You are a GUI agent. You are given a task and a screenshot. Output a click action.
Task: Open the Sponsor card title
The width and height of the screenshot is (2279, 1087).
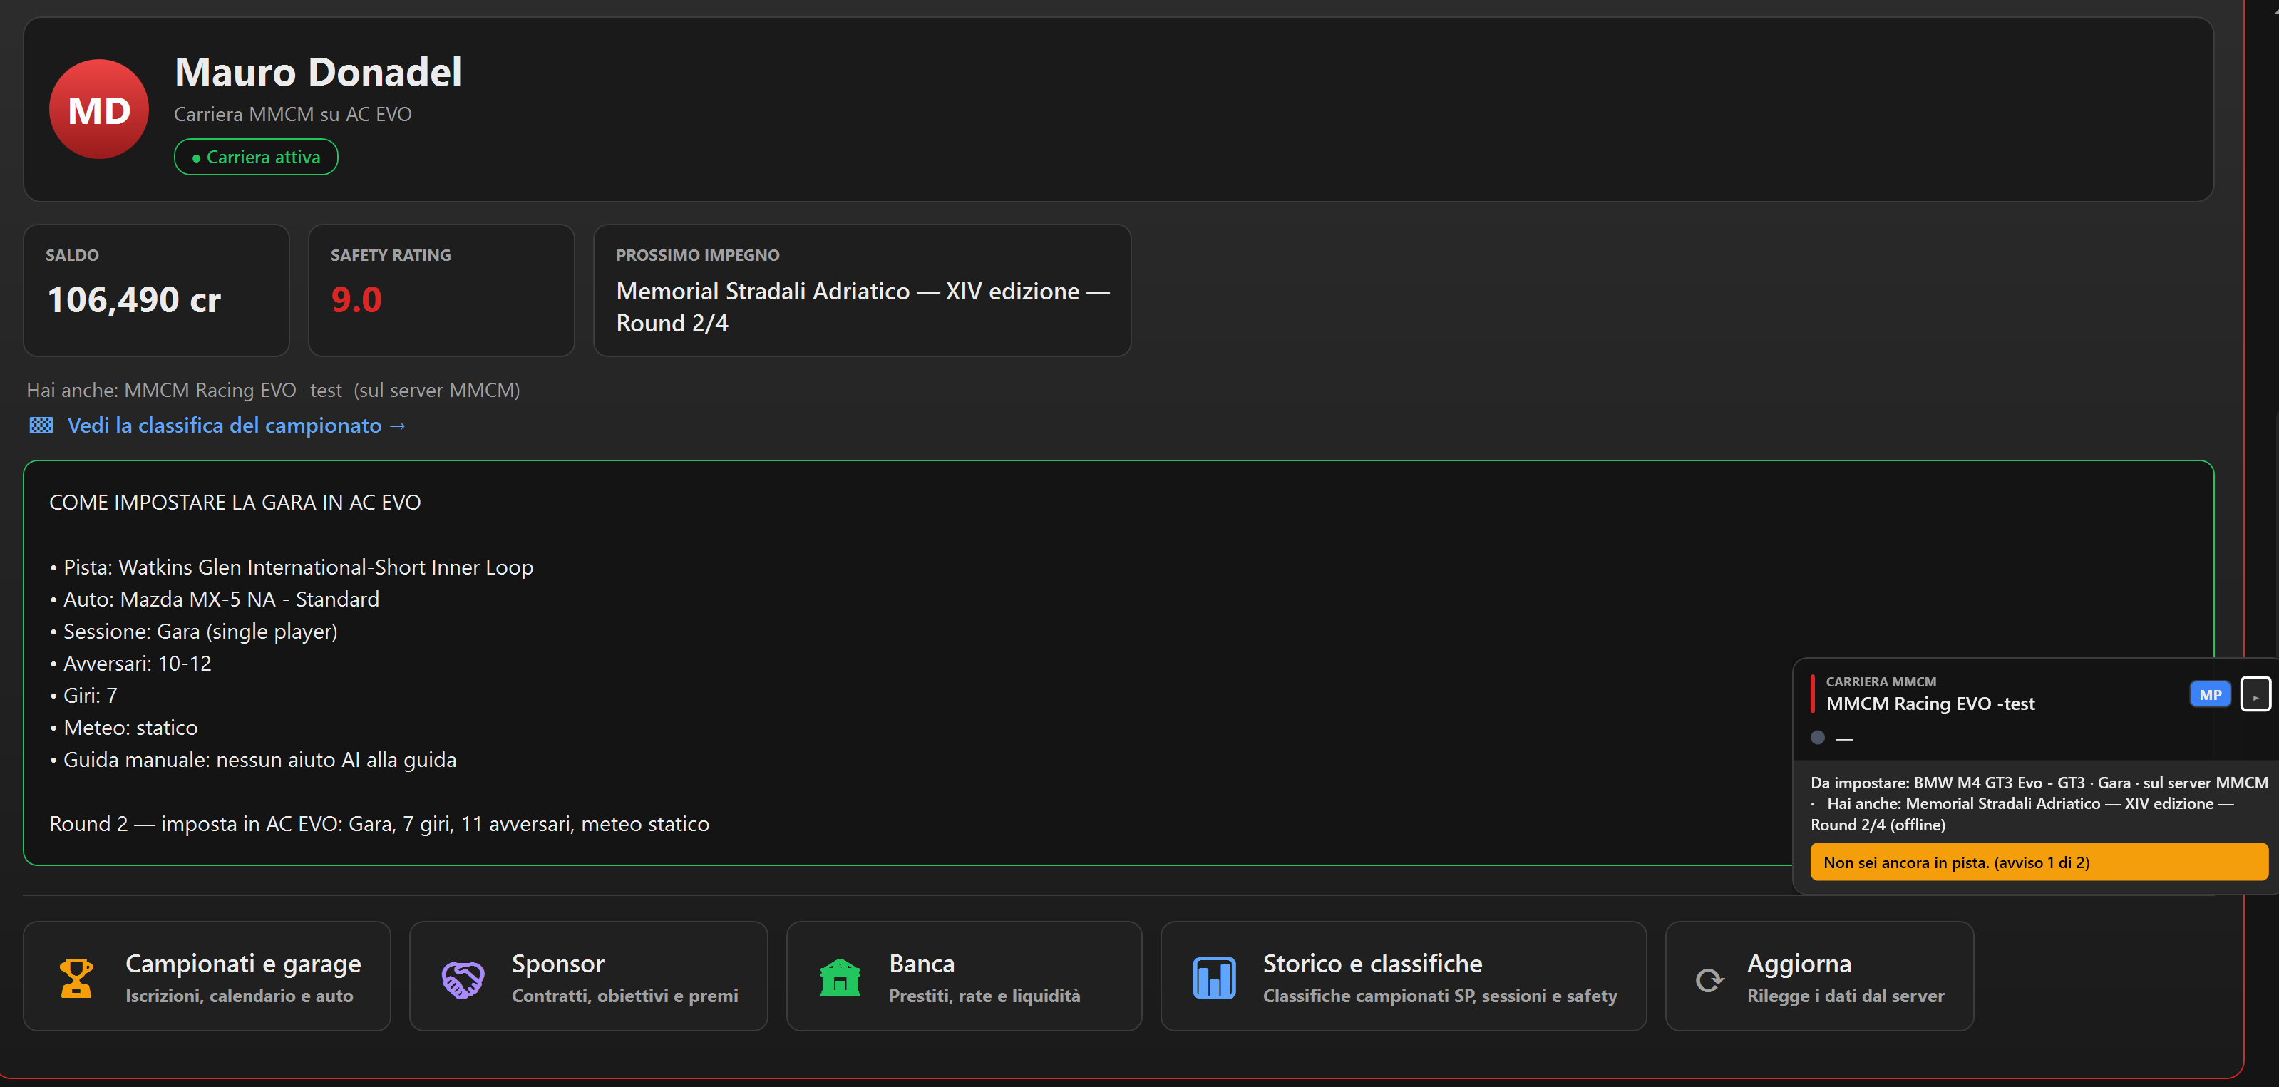[x=557, y=963]
